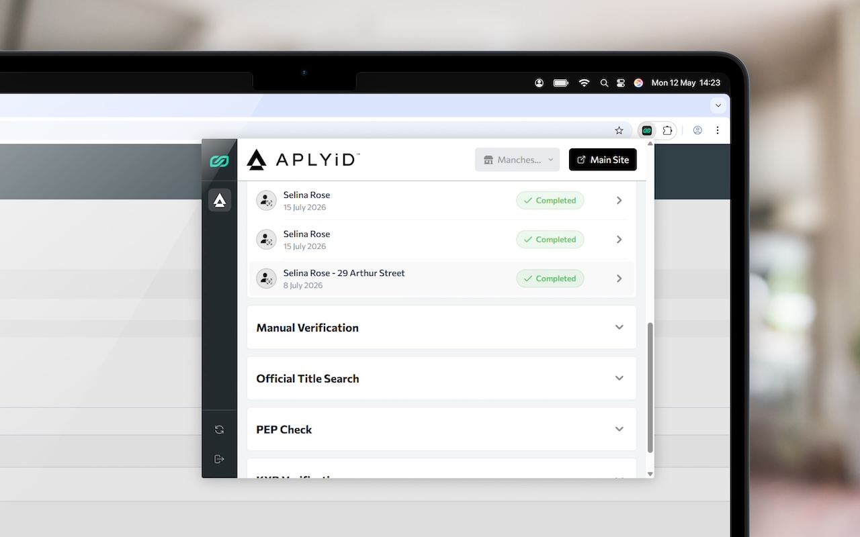Image resolution: width=860 pixels, height=537 pixels.
Task: Bookmark page with the star icon
Action: [619, 130]
